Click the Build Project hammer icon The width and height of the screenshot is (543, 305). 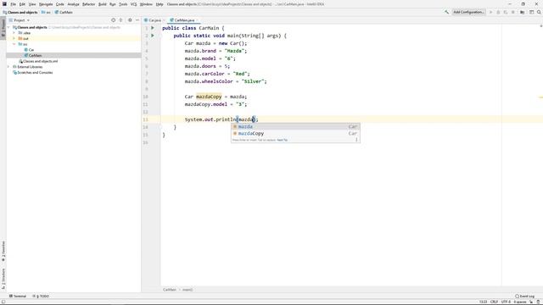[x=447, y=12]
